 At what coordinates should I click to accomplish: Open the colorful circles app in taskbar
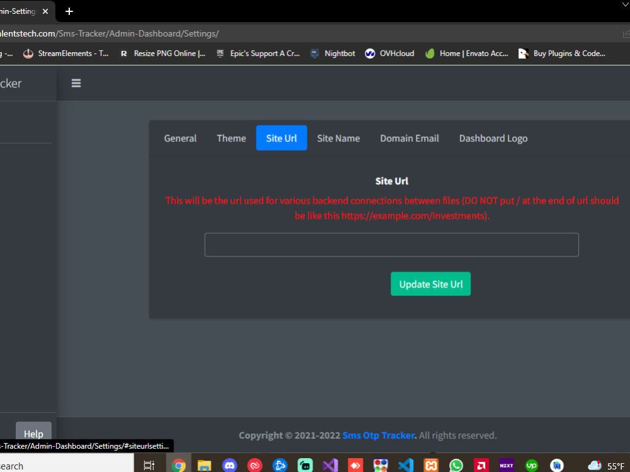381,466
